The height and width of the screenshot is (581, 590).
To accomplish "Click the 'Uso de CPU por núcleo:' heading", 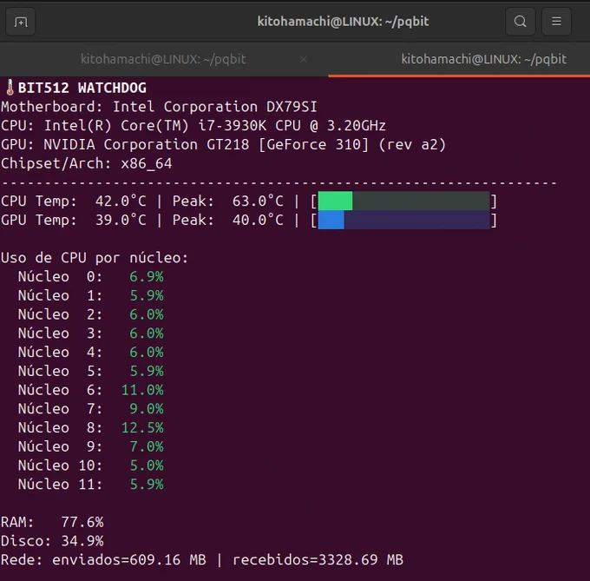I will [95, 258].
